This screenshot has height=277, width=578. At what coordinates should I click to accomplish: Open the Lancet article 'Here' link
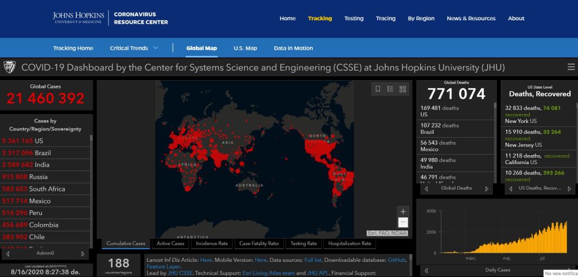206,260
